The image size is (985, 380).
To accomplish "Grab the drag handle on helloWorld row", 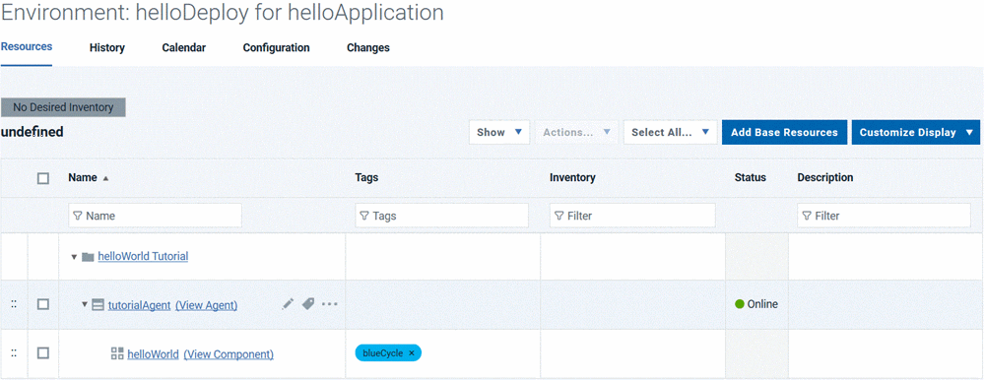I will point(14,353).
